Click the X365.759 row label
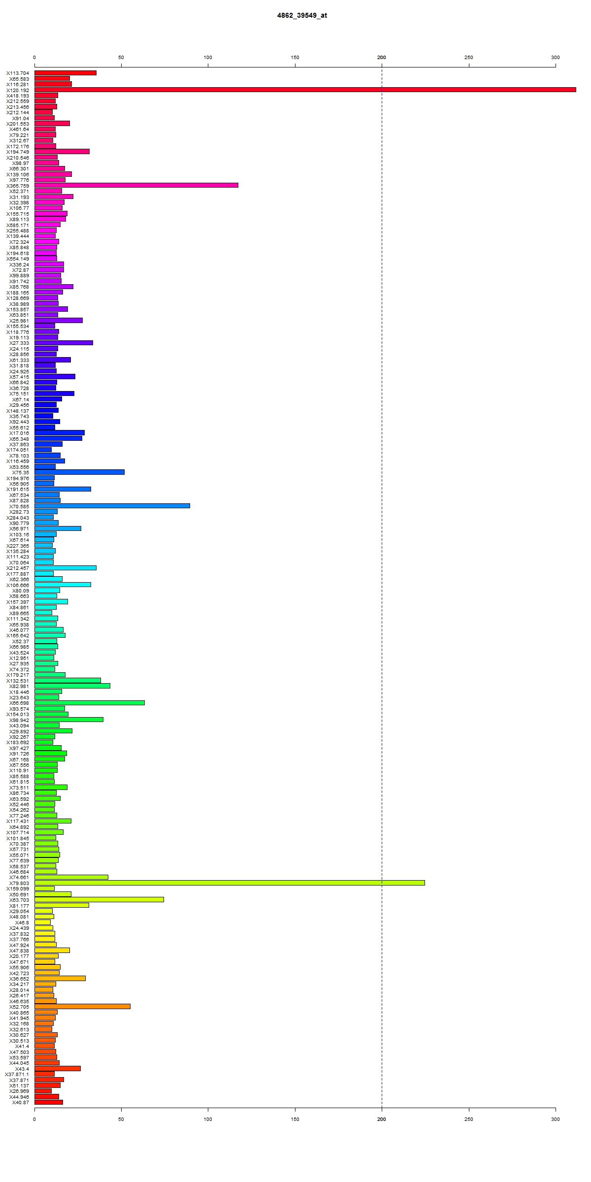Image resolution: width=591 pixels, height=1182 pixels. point(18,186)
